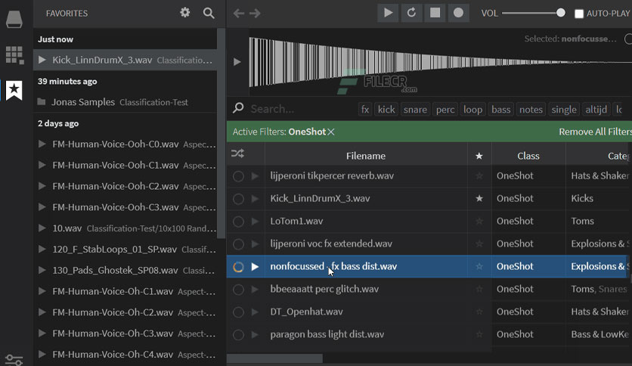
Task: Sort by Class column header
Action: pyautogui.click(x=528, y=156)
